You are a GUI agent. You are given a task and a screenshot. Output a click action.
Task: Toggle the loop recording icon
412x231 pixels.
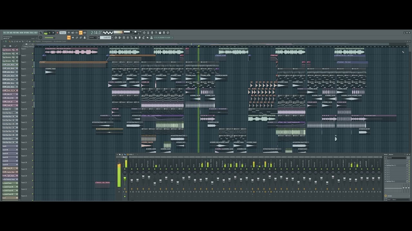(x=85, y=33)
